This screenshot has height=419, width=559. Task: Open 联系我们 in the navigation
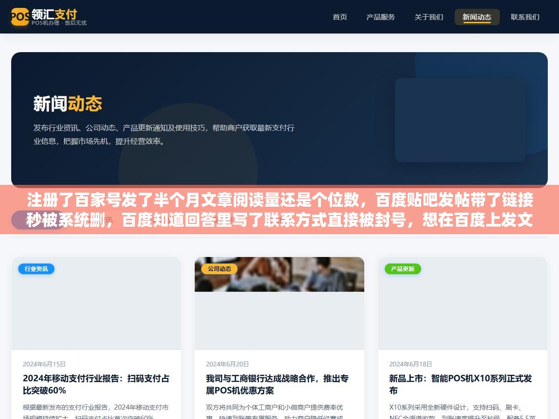point(525,17)
